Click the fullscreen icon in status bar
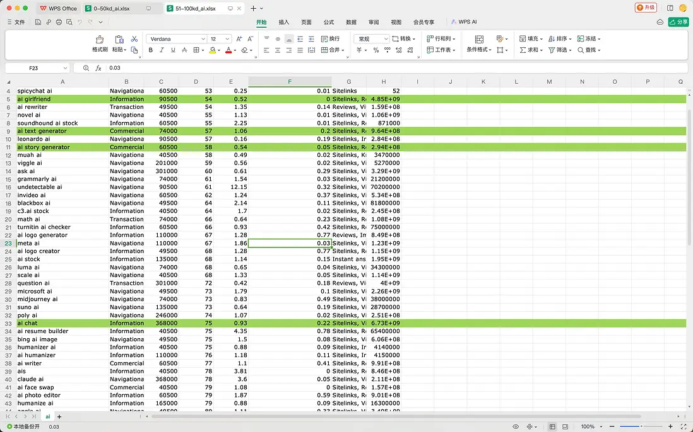Viewport: 693px width, 432px height. (684, 427)
